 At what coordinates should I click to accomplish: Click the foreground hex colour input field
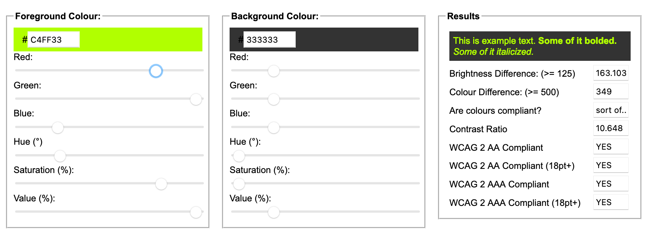[x=54, y=39]
